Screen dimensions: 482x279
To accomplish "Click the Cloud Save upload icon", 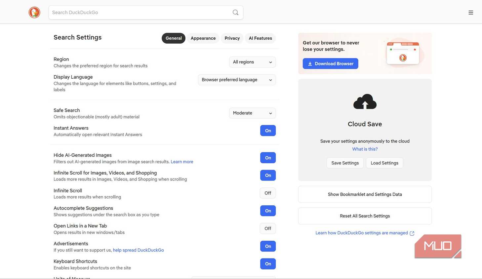I will tap(365, 101).
